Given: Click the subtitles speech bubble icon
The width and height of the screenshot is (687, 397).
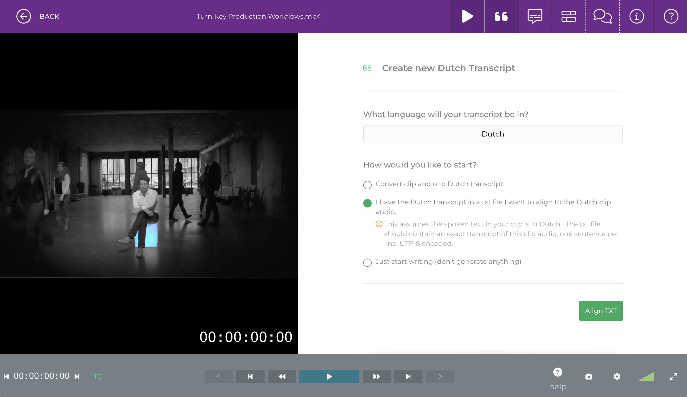Looking at the screenshot, I should click(535, 16).
